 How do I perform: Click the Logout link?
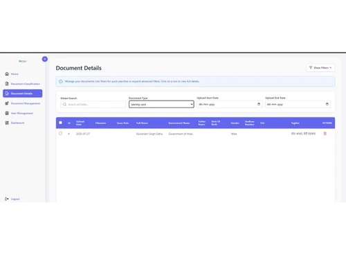click(x=15, y=199)
